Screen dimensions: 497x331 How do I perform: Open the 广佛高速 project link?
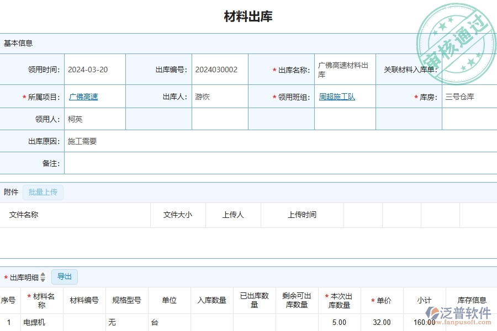tap(83, 97)
